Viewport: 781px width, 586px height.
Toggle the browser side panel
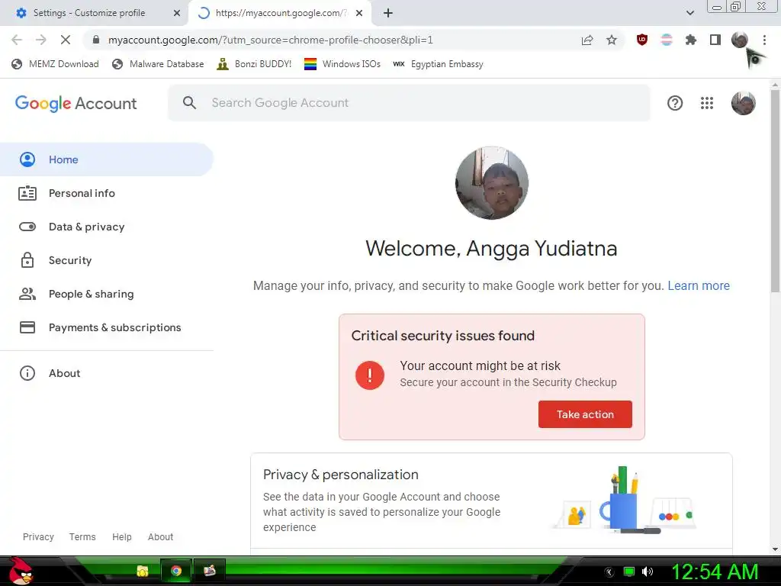(715, 40)
